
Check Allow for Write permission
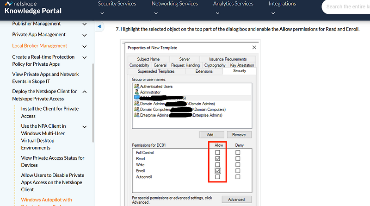pyautogui.click(x=217, y=165)
